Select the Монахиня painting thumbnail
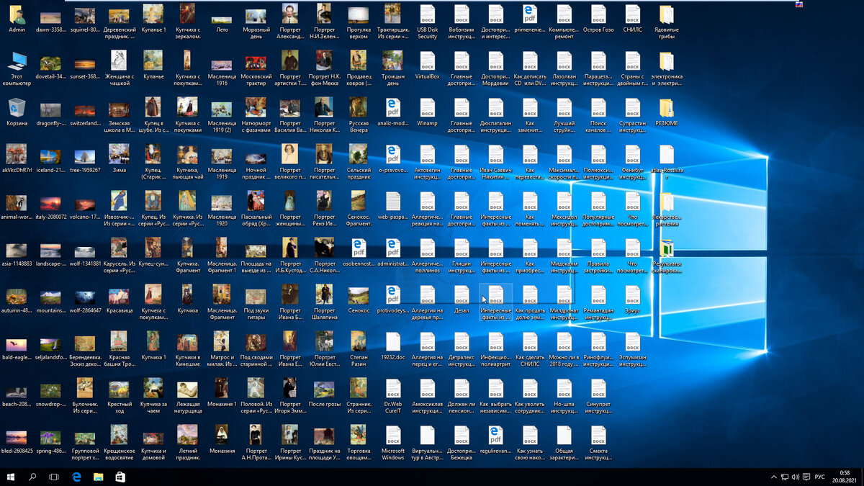This screenshot has width=864, height=486. [x=222, y=436]
